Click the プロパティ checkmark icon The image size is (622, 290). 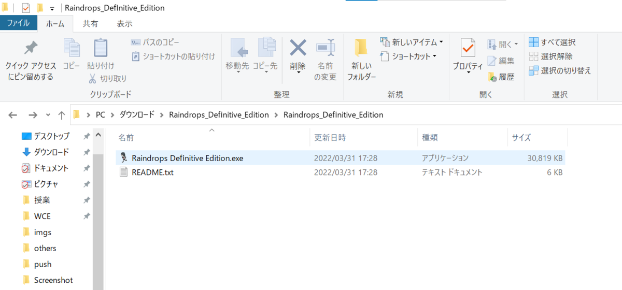click(x=468, y=48)
